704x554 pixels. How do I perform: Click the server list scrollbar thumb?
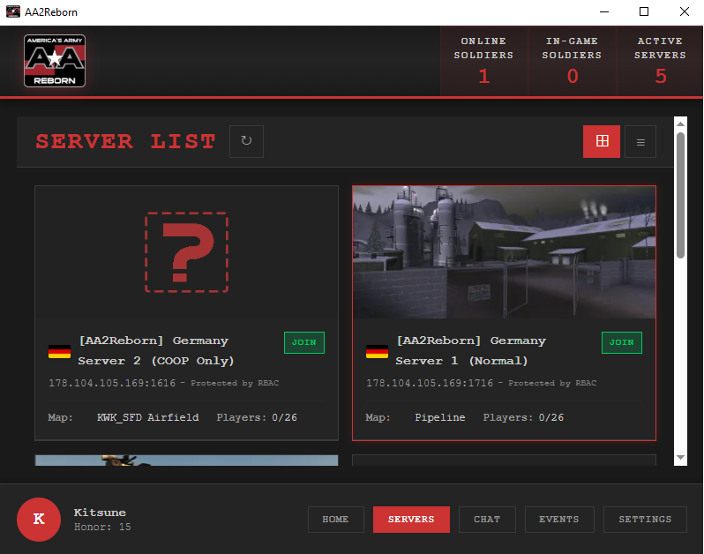pos(681,195)
